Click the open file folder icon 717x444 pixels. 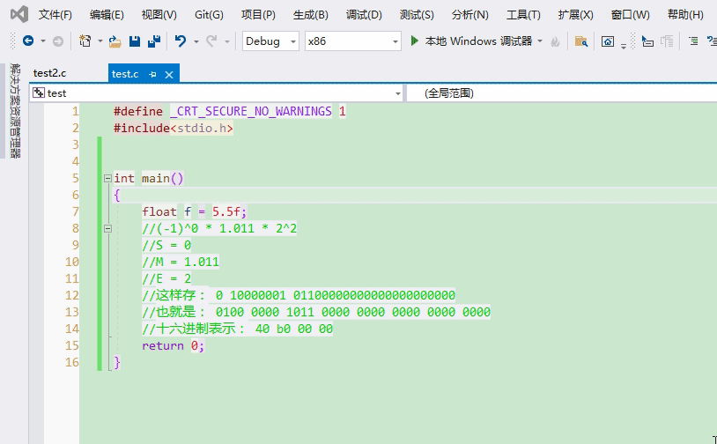(x=115, y=41)
